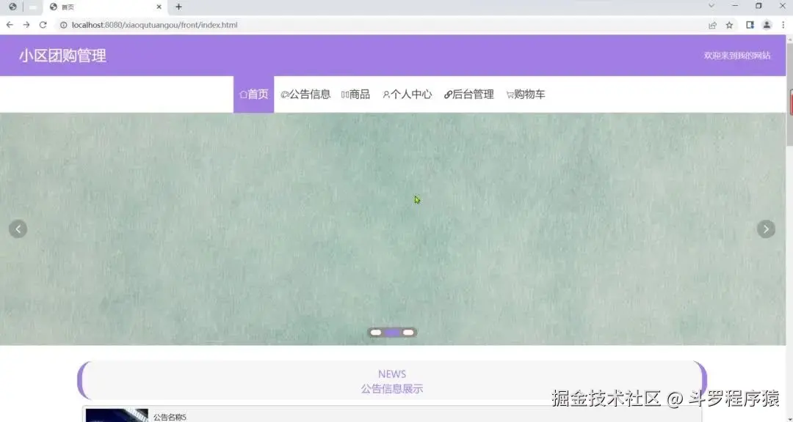This screenshot has width=793, height=422.
Task: Click the browser profile avatar icon
Action: [767, 24]
